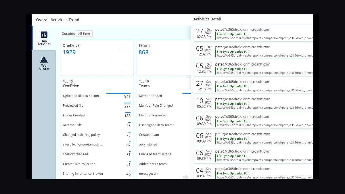
Task: Click the pete email in the 10 Sep 05:52 PM entry
Action: pos(243,99)
